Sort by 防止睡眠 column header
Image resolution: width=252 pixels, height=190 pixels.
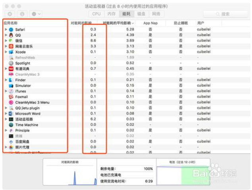pos(181,23)
